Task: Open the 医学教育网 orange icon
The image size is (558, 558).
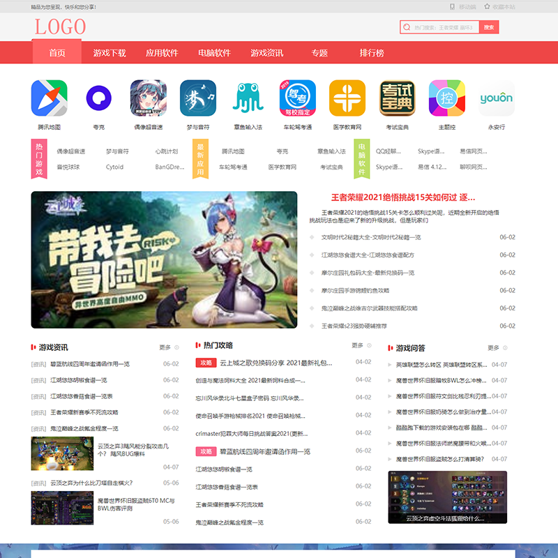Action: click(x=347, y=98)
